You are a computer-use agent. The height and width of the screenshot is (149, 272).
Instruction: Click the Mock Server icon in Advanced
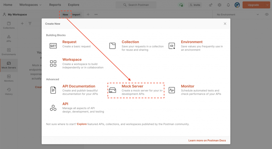pos(112,90)
